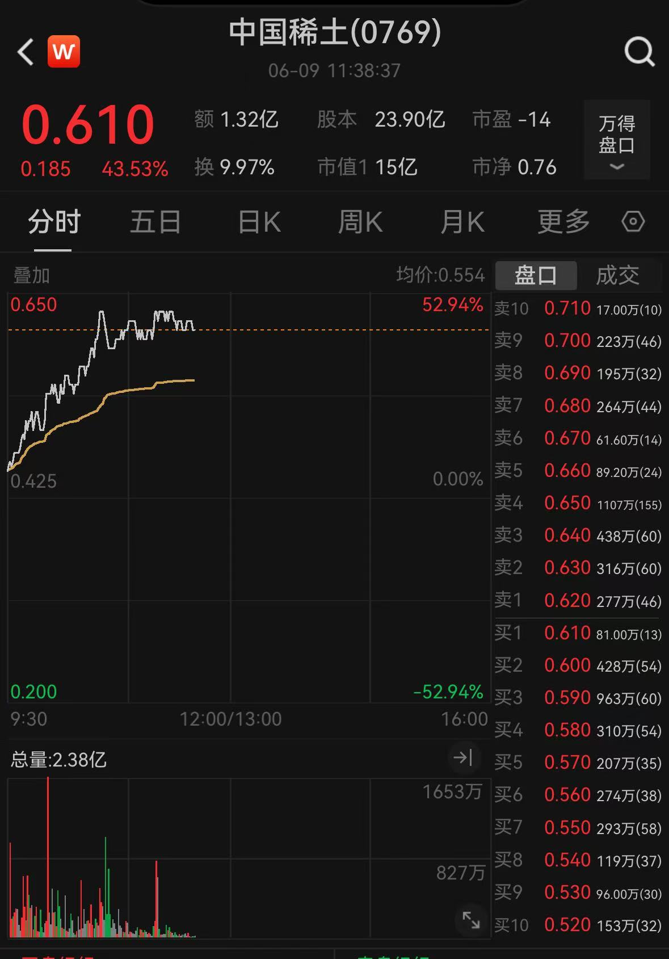Open the 更多 chart options
This screenshot has height=959, width=669.
pos(563,221)
